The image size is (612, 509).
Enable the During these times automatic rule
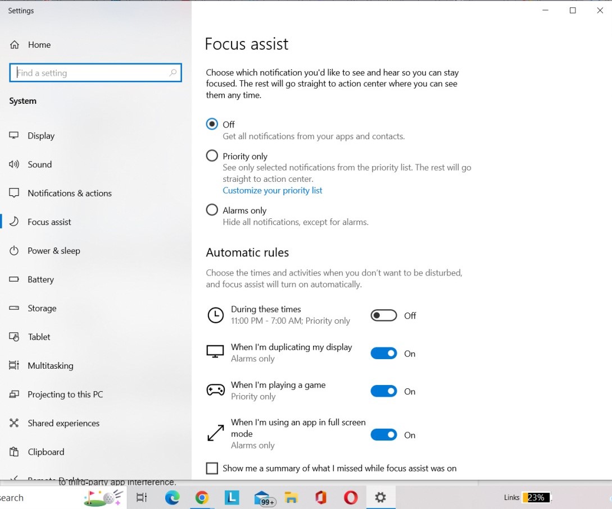click(383, 315)
